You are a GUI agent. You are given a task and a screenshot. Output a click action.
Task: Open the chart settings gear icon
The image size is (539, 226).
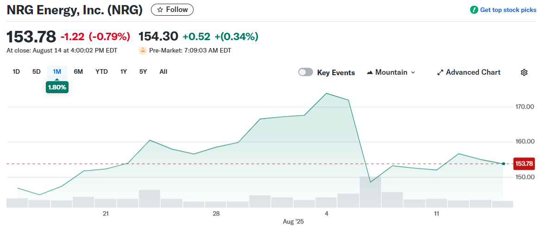[x=524, y=72]
